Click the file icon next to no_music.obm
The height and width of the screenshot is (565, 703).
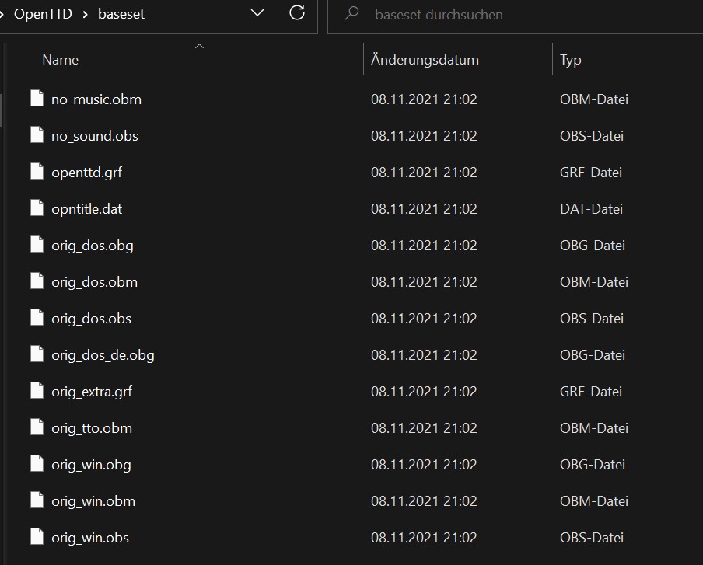click(37, 99)
